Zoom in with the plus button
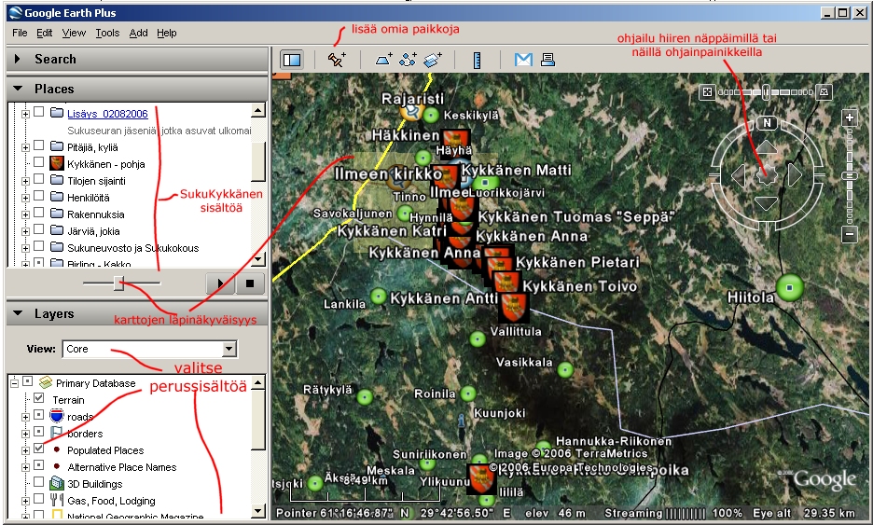The height and width of the screenshot is (525, 873). pos(850,117)
